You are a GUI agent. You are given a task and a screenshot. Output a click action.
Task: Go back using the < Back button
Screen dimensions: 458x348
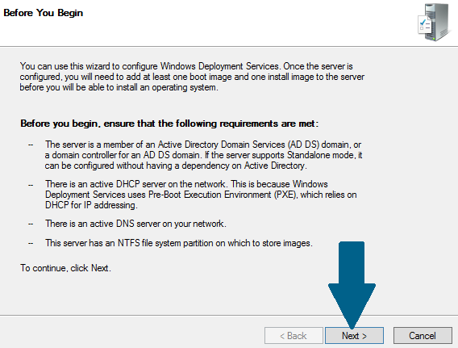click(x=294, y=335)
